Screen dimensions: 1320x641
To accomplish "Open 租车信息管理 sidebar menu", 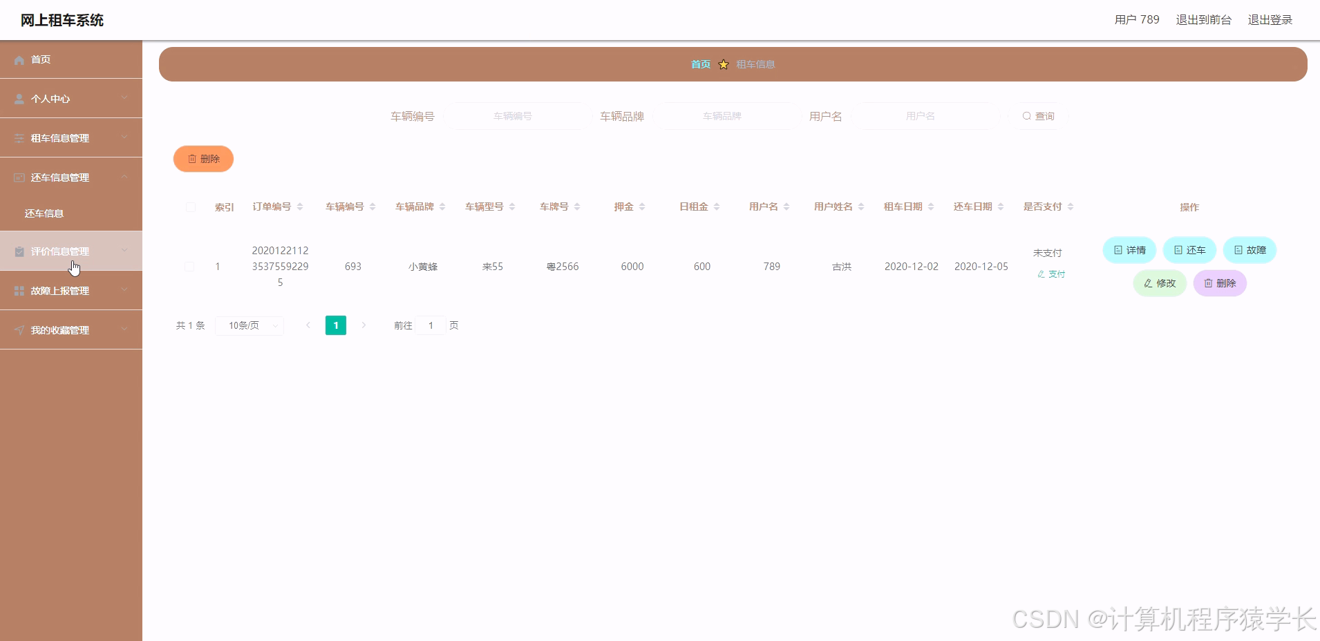I will pyautogui.click(x=71, y=138).
